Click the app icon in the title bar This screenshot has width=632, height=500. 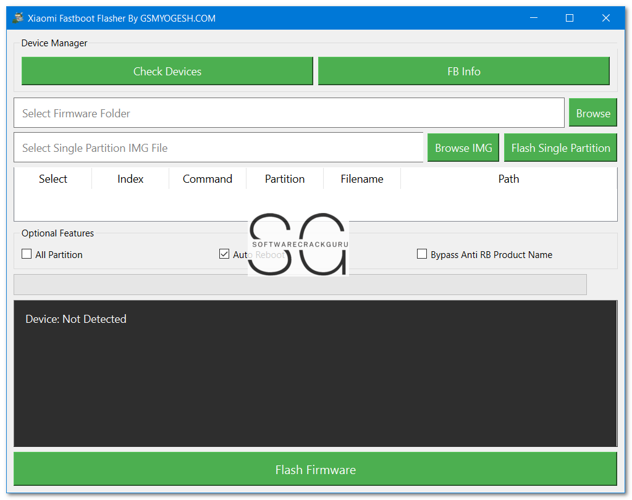point(18,18)
